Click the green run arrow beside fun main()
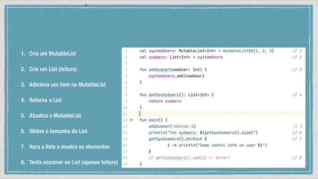This screenshot has width=318, height=179. tap(131, 120)
